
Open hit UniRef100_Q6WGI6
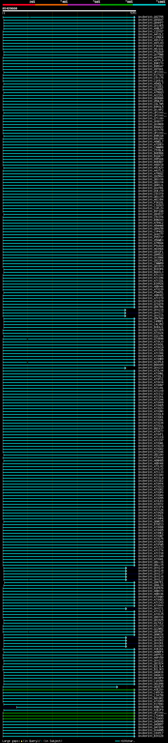pos(151,635)
